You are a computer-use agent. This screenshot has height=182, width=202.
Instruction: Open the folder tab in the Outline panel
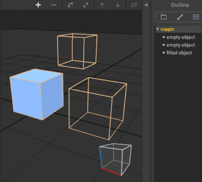[164, 17]
